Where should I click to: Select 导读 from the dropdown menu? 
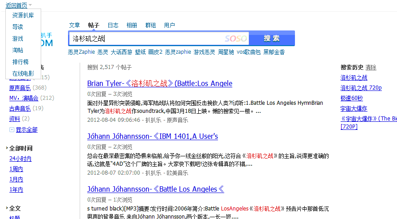pos(18,27)
